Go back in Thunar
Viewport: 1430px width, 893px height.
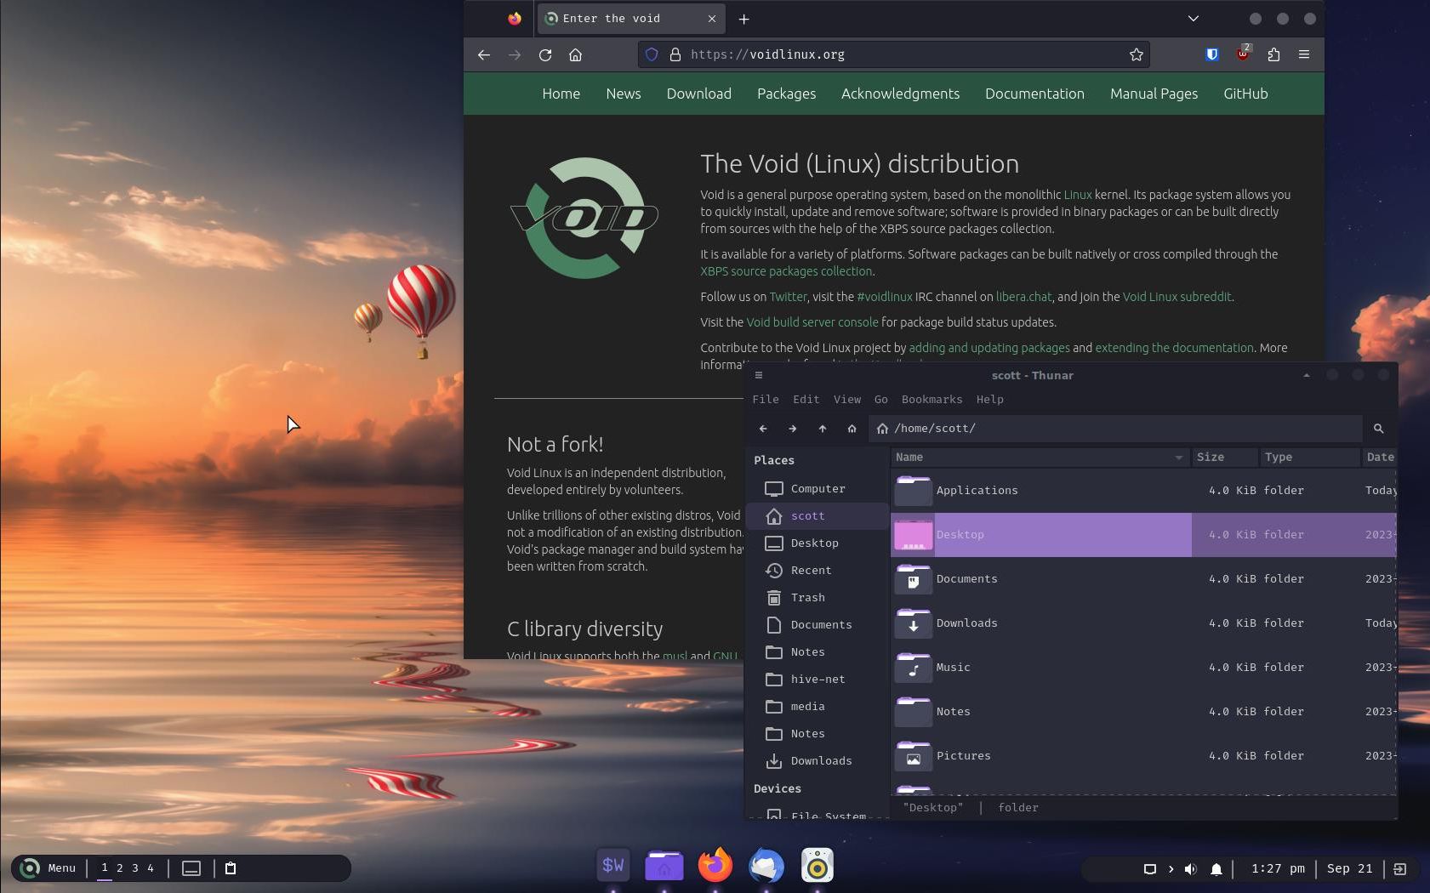763,429
